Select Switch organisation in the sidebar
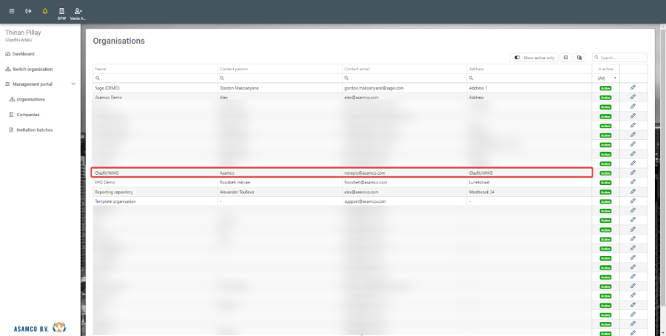666x336 pixels. tap(32, 69)
